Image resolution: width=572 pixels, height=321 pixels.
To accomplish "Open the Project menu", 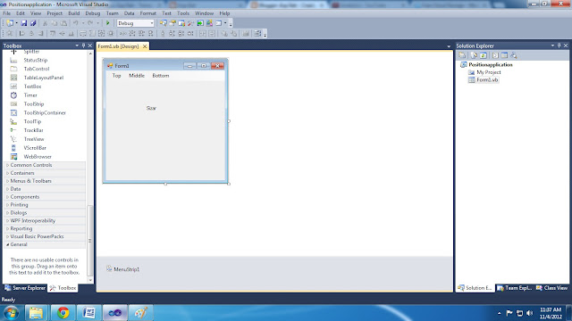I will click(x=55, y=13).
